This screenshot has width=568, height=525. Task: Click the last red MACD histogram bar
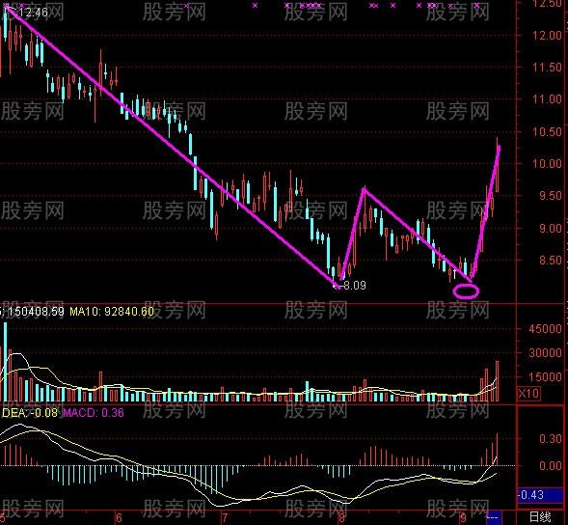click(x=497, y=450)
